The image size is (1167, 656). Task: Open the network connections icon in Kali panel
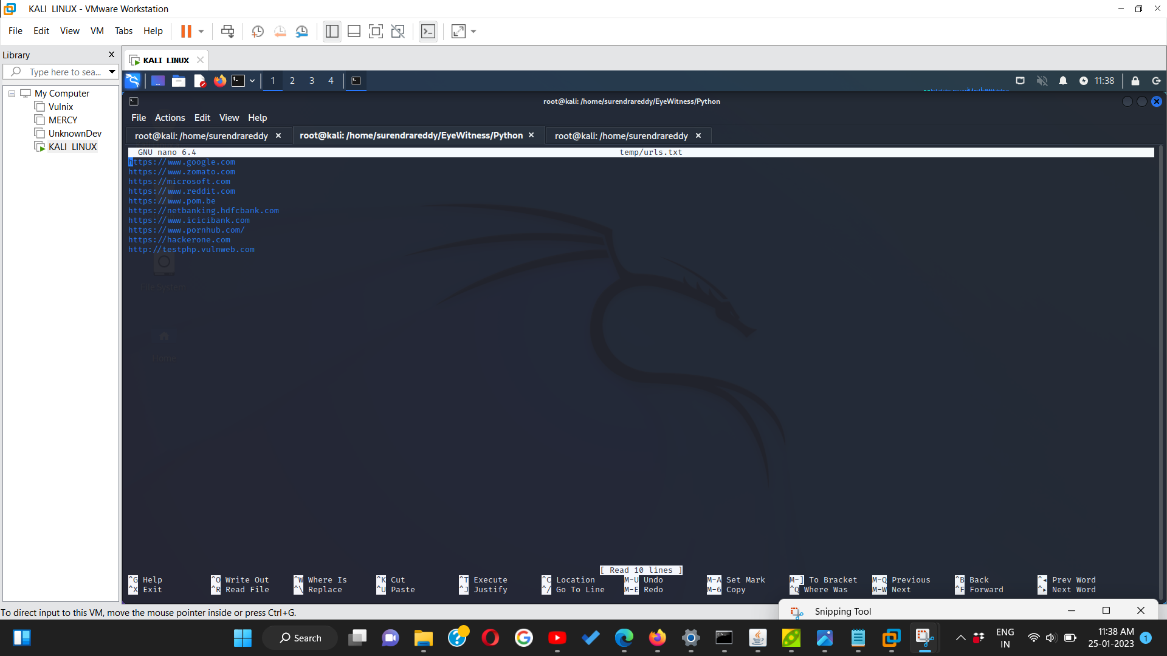click(x=1021, y=80)
